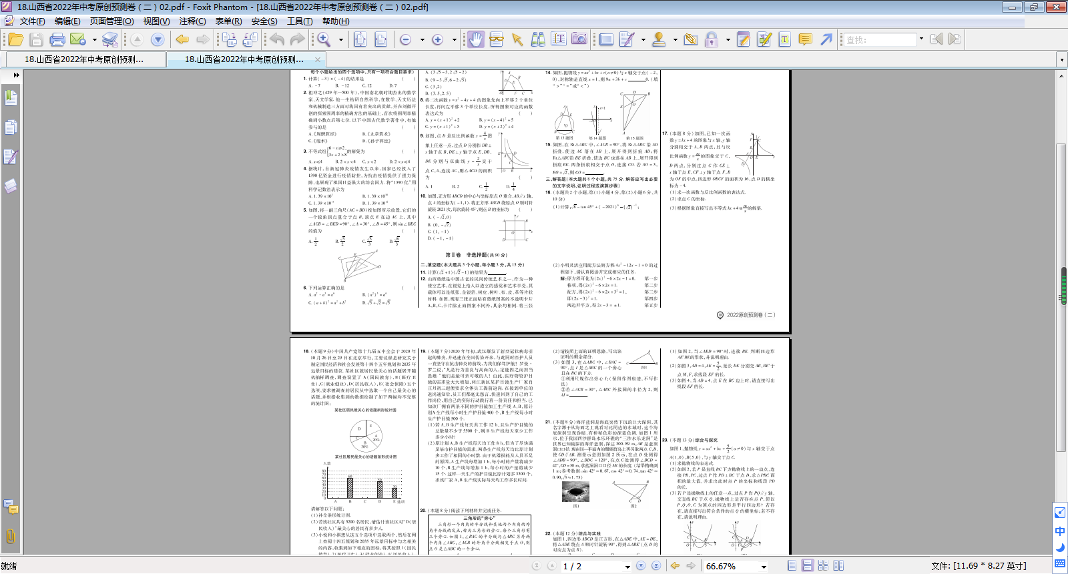This screenshot has width=1068, height=574.
Task: Select the Hand tool
Action: click(475, 39)
